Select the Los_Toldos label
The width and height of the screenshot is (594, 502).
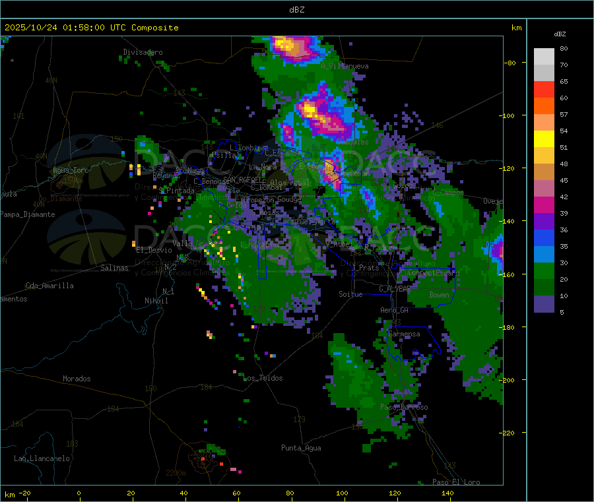(263, 378)
